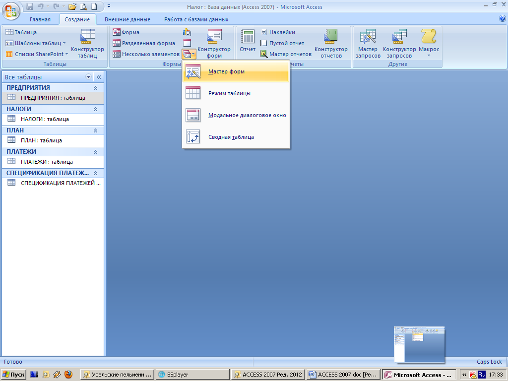Click Мастер запросов icon
This screenshot has width=508, height=381.
pyautogui.click(x=368, y=44)
